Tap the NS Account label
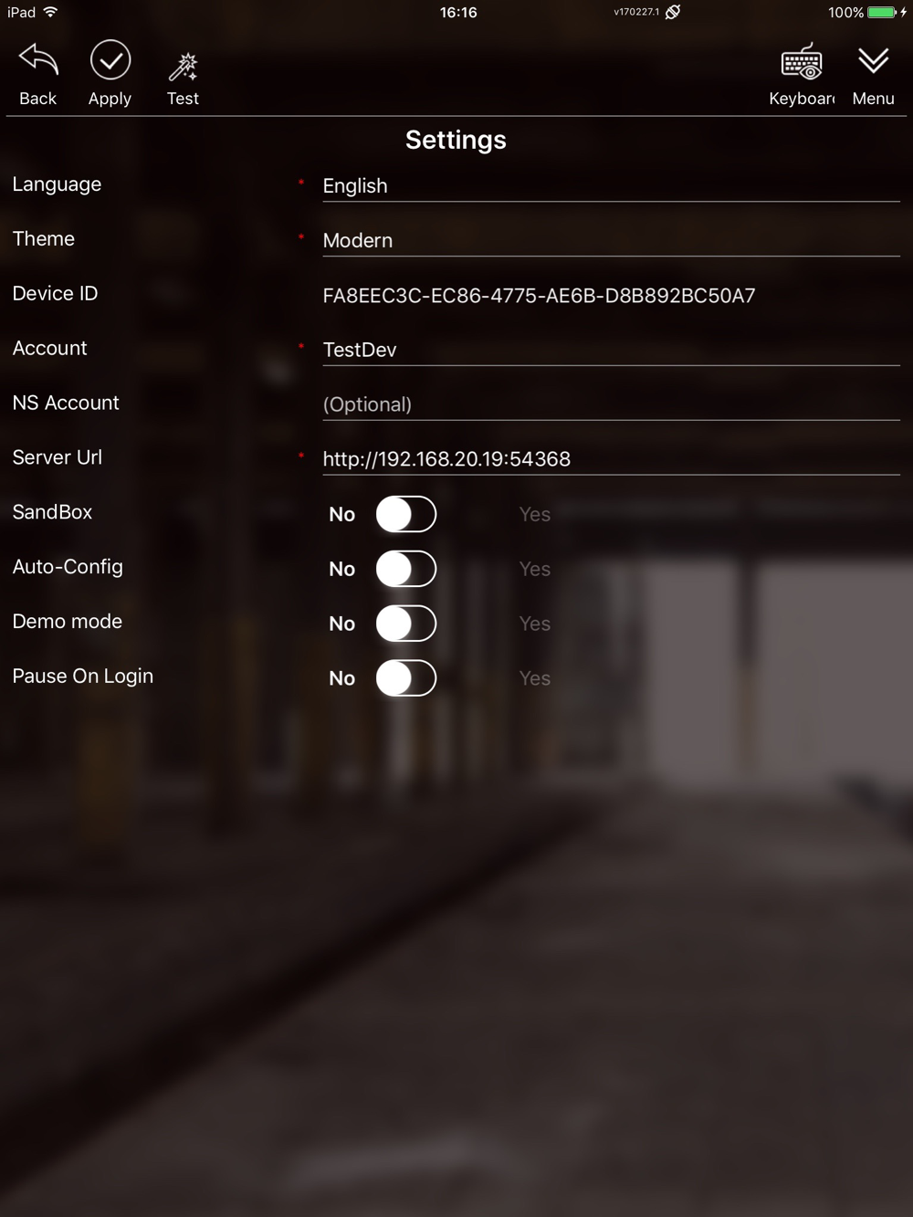 tap(66, 404)
